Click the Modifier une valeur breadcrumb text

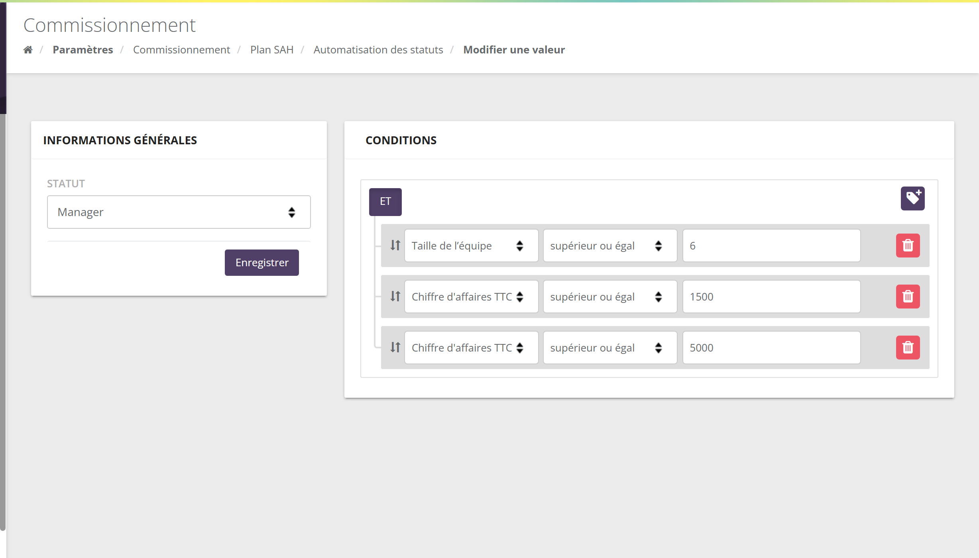tap(514, 50)
